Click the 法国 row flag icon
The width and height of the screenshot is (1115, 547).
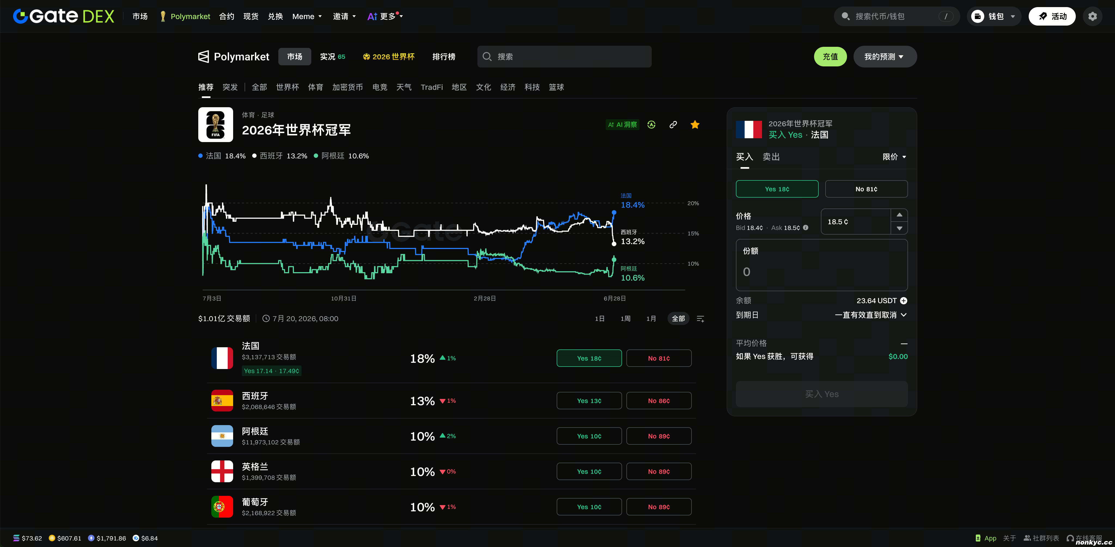click(222, 358)
